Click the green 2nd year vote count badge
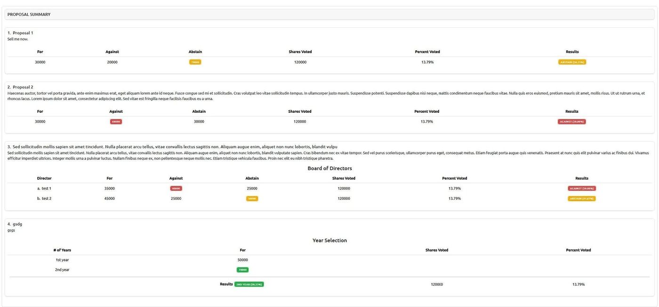The image size is (659, 307). (242, 270)
